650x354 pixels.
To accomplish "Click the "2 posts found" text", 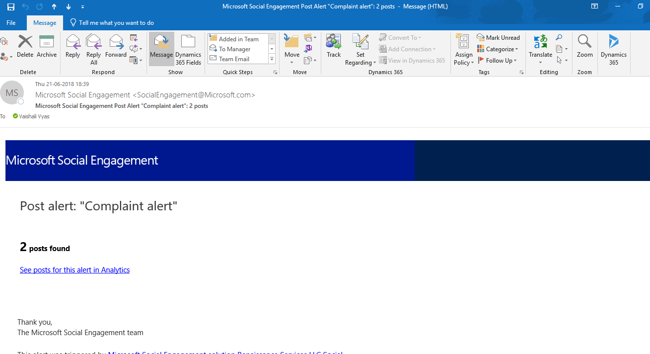I will [45, 247].
